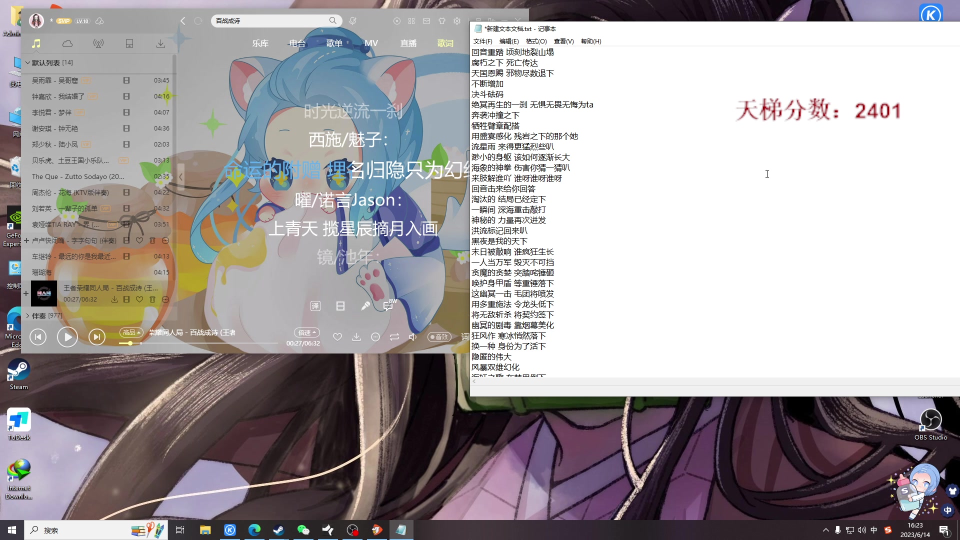Click the MV icon on 吴雨霏 - 吴哥窟 row
The height and width of the screenshot is (540, 960).
tap(126, 80)
